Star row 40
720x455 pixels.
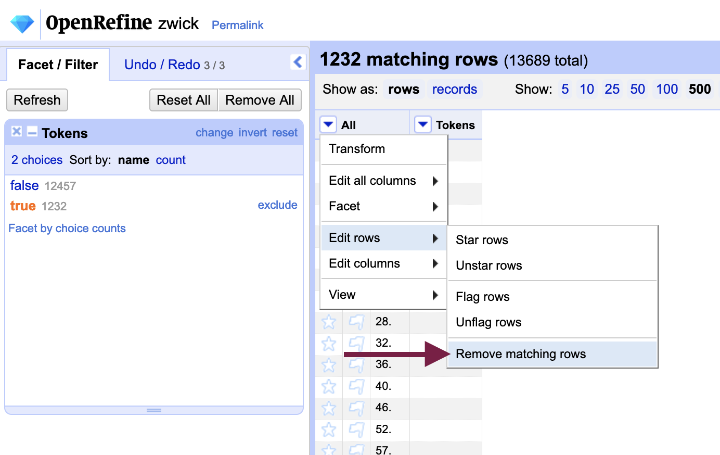[x=329, y=386]
